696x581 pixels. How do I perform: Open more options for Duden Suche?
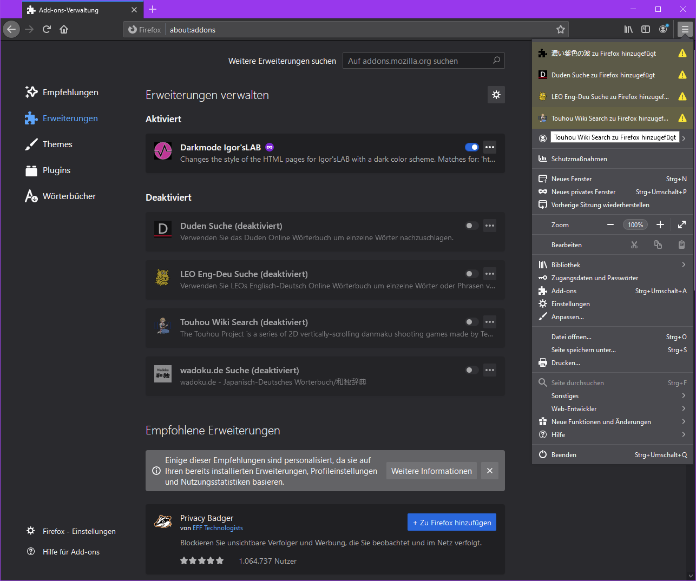(x=490, y=226)
